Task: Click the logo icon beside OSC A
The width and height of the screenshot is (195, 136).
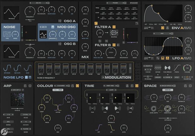Action: click(x=60, y=21)
